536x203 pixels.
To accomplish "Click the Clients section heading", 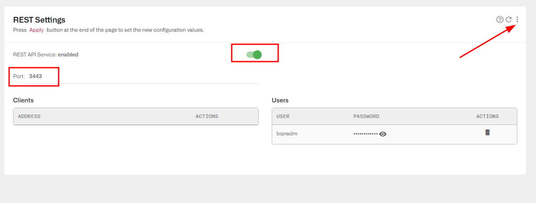I will coord(23,100).
